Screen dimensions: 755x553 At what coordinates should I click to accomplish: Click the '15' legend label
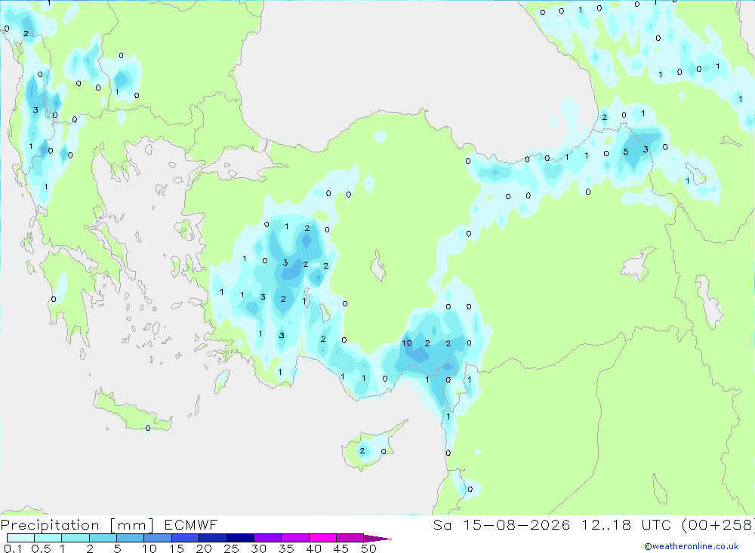pyautogui.click(x=177, y=548)
